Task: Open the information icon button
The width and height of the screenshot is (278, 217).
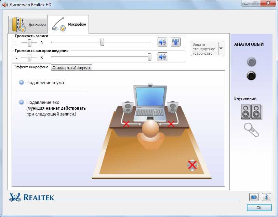Action: click(266, 197)
